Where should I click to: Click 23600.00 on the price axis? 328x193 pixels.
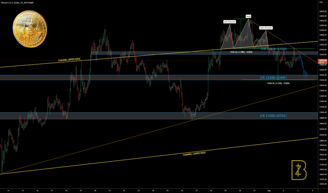coord(323,45)
